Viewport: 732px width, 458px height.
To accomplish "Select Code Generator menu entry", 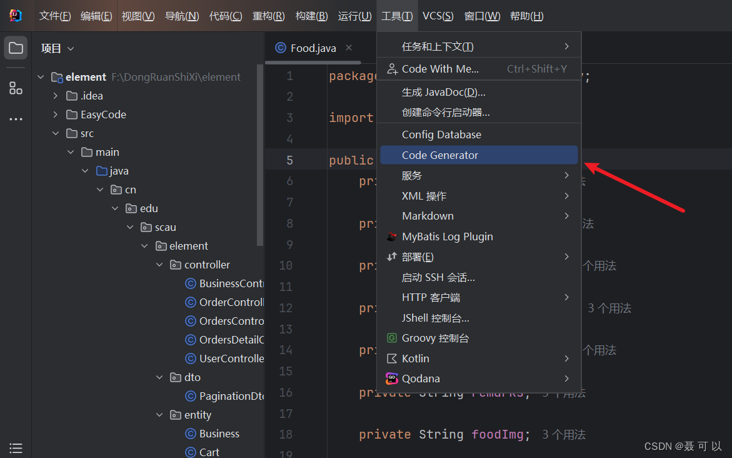I will coord(479,155).
